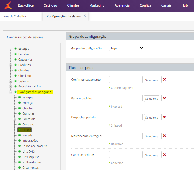Viewport: 194px width, 170px height.
Task: Focus the Faturar pedido input field
Action: pyautogui.click(x=126, y=98)
